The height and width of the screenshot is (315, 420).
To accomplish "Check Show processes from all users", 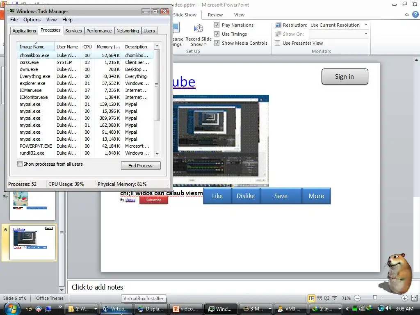I will click(x=20, y=164).
